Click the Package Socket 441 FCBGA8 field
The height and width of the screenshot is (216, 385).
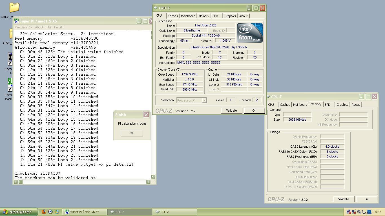tap(206, 35)
